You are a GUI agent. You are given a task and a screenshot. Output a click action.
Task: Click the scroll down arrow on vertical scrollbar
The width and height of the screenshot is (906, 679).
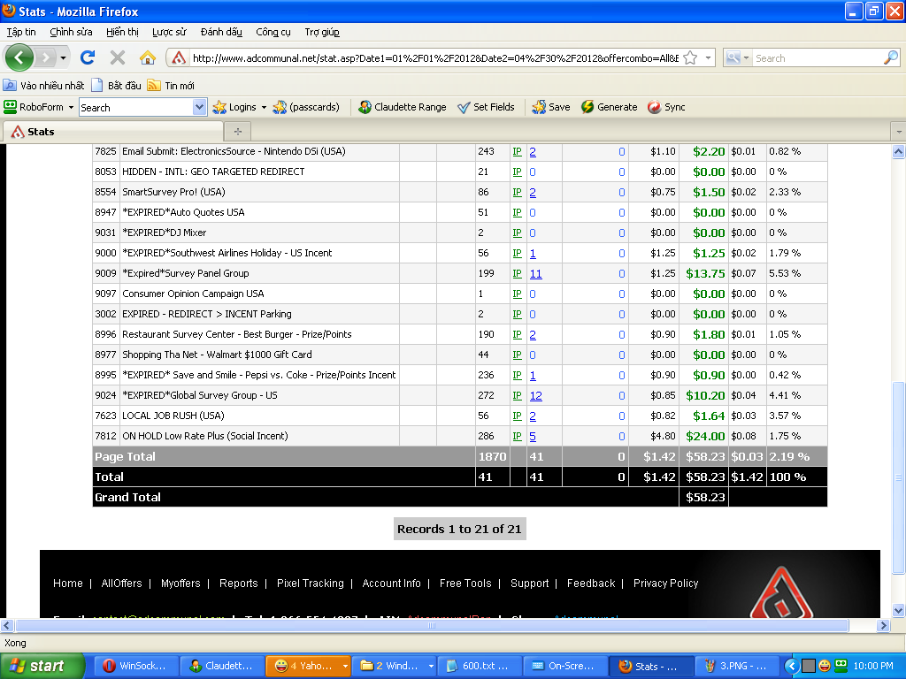(899, 610)
